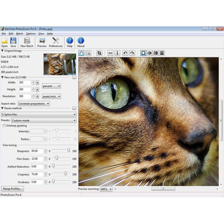Flip the image vertically
This screenshot has height=224, width=224.
pos(117,53)
